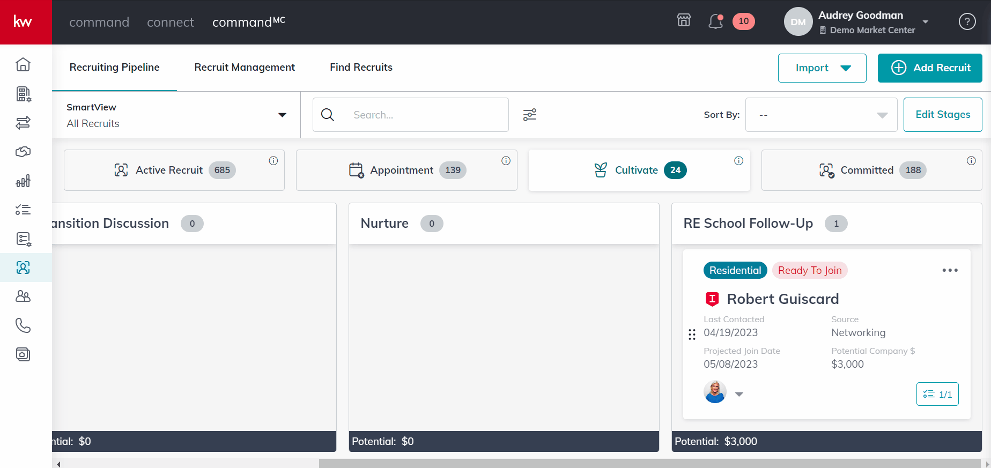The image size is (991, 468).
Task: Switch to the command MC app
Action: [249, 22]
